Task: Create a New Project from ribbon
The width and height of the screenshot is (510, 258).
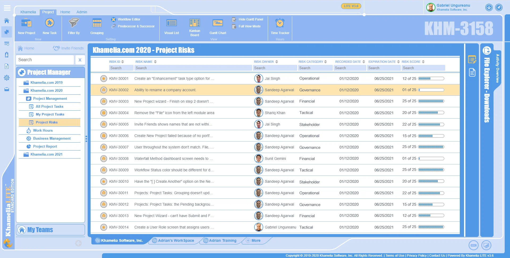Action: [x=27, y=26]
